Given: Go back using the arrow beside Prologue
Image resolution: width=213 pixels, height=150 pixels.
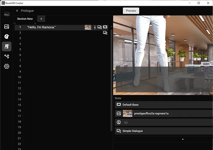Looking at the screenshot, I should point(17,11).
